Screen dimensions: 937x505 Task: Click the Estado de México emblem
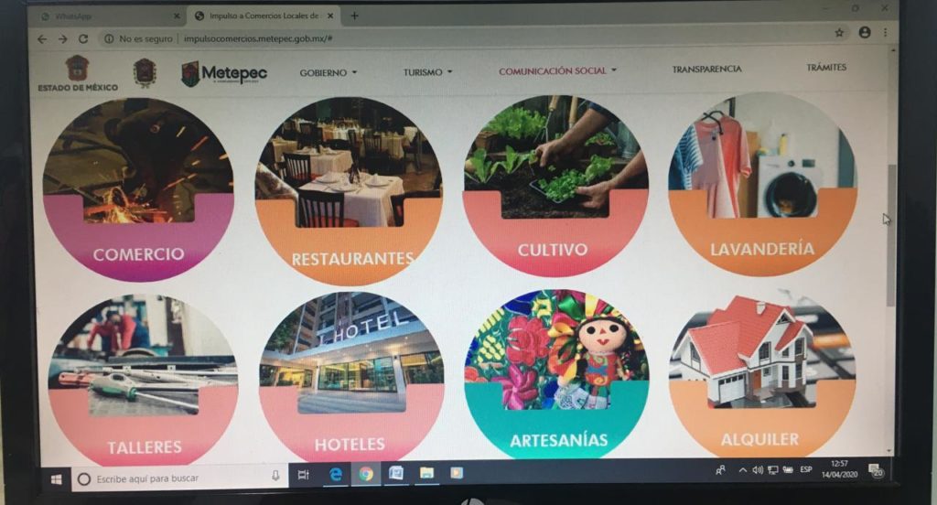pyautogui.click(x=78, y=73)
